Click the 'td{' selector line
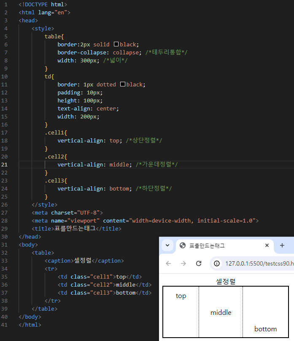294x341 pixels. pos(49,77)
